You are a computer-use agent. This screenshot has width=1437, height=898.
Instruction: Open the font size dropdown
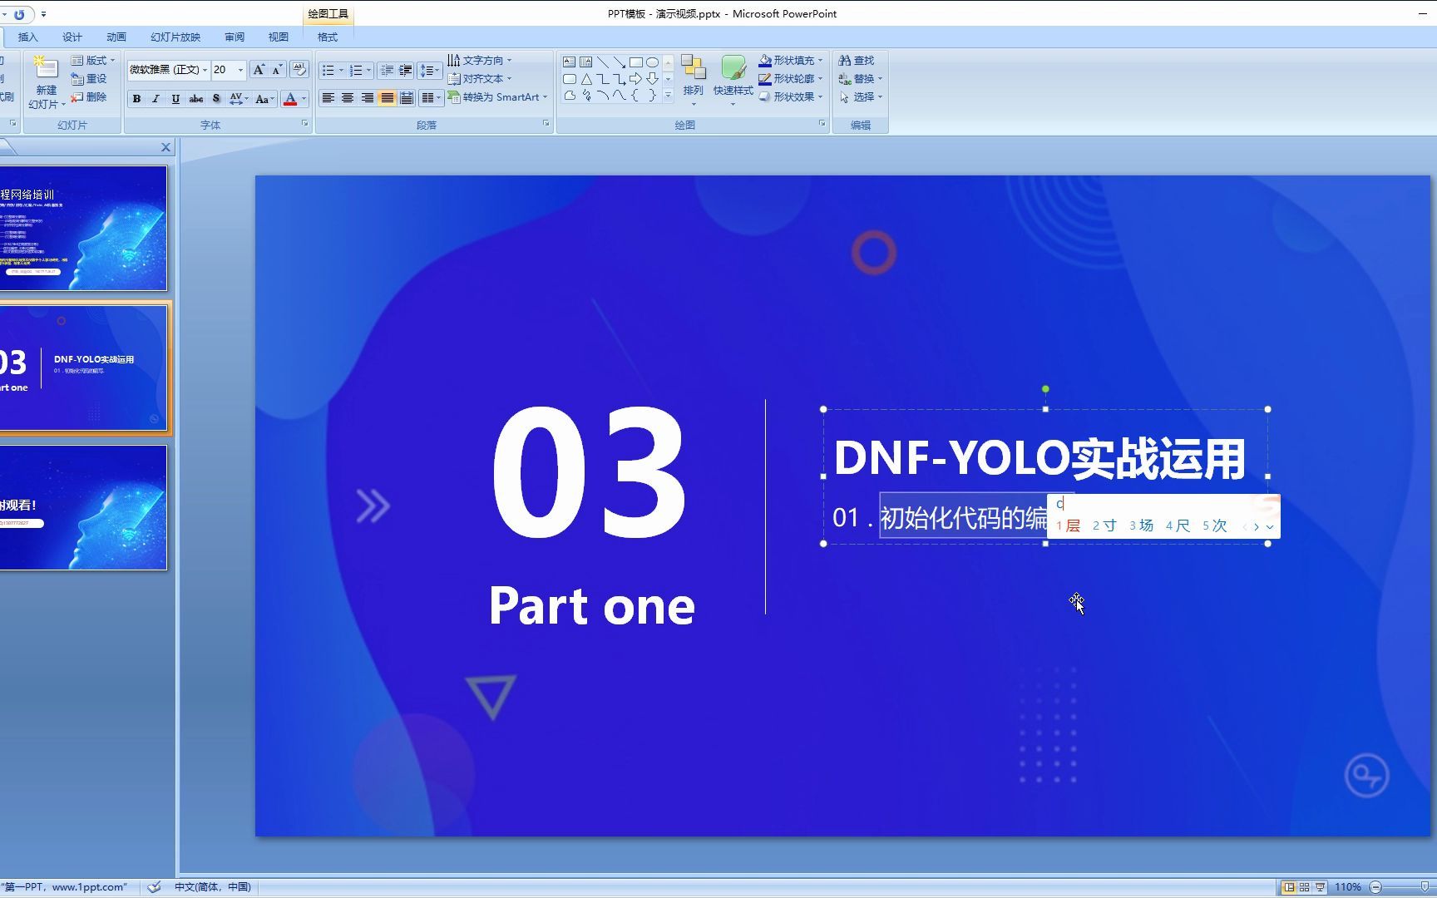point(240,70)
